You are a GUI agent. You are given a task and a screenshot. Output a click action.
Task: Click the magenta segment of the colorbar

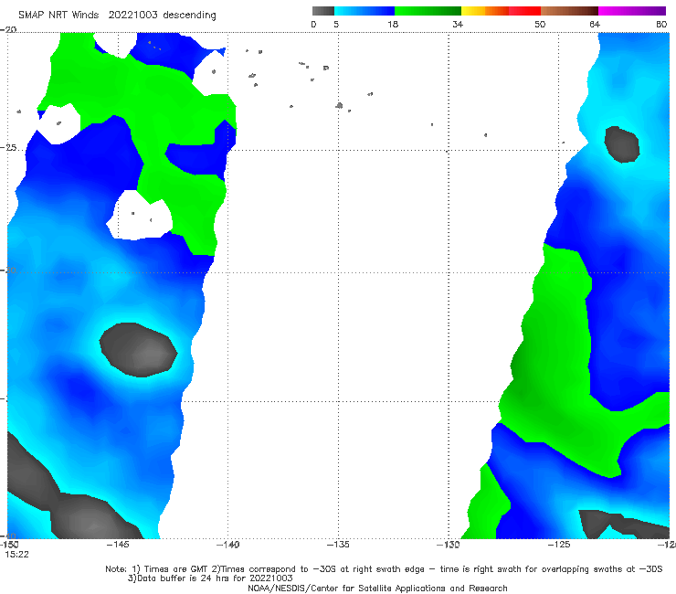click(x=632, y=11)
